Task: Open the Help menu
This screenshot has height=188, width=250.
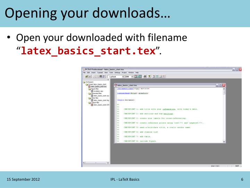Action: (x=137, y=72)
